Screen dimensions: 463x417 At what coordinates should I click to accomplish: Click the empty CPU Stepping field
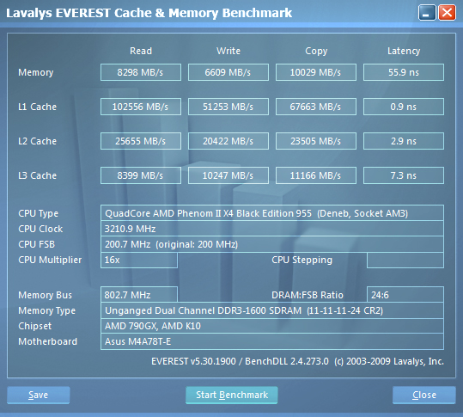click(x=405, y=260)
